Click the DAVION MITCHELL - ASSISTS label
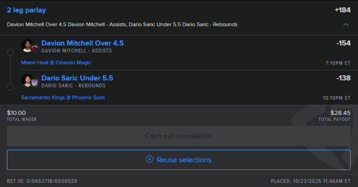This screenshot has height=187, width=358. pos(76,51)
